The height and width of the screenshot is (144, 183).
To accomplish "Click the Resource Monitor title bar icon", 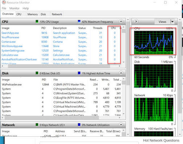I will click(x=4, y=2).
